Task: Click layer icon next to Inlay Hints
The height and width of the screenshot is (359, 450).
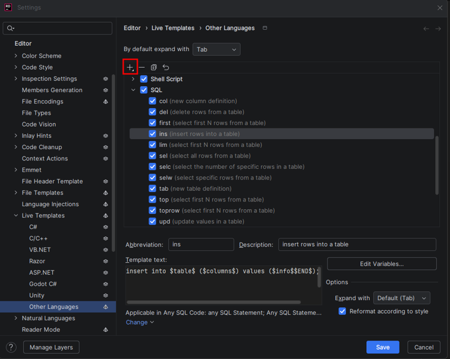Action: pos(106,136)
